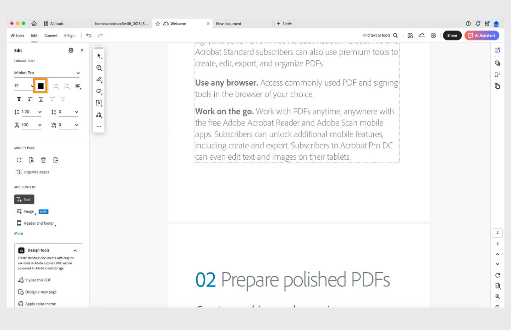Open the E-Sign menu
This screenshot has width=511, height=330.
(x=69, y=35)
